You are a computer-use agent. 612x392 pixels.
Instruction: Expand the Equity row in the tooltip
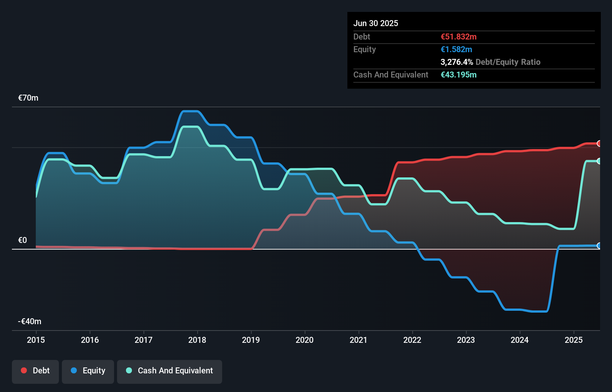364,49
